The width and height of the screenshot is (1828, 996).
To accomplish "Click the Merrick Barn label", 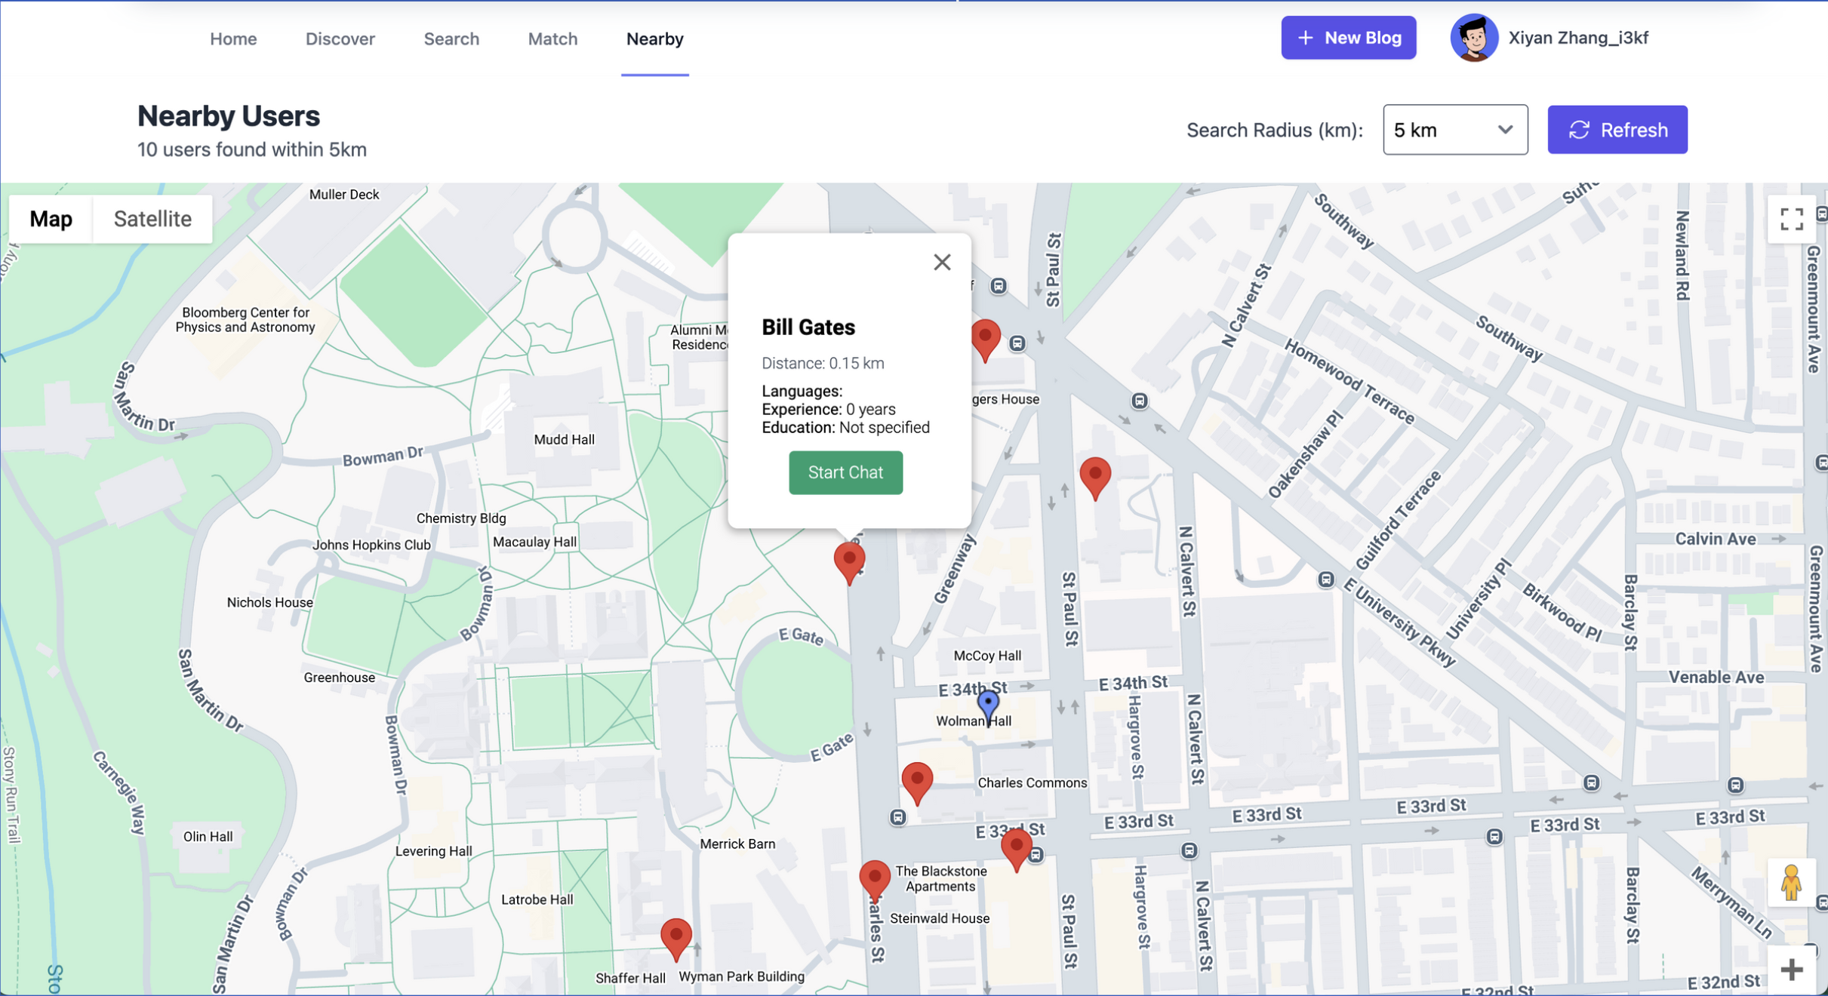I will pos(737,844).
